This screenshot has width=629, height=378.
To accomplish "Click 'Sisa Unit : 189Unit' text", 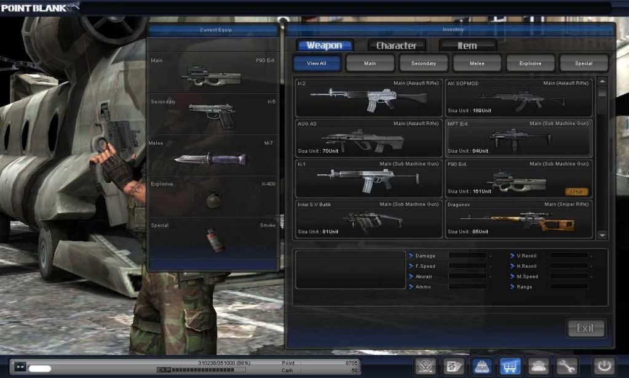I will pos(469,110).
